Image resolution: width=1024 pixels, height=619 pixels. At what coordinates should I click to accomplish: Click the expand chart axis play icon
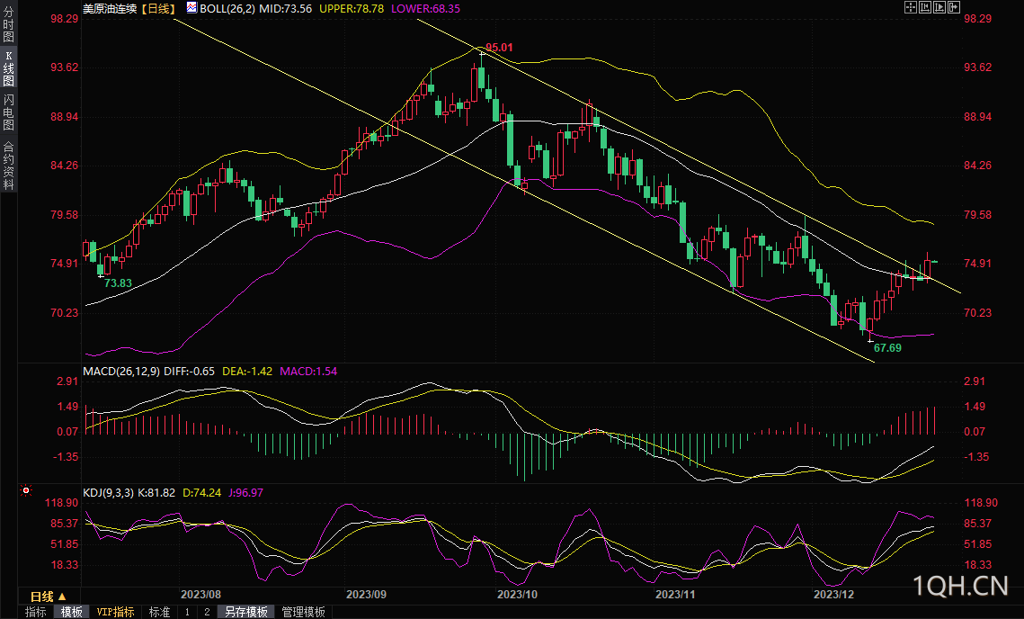click(939, 7)
